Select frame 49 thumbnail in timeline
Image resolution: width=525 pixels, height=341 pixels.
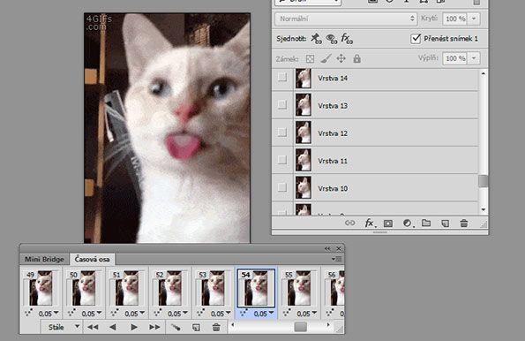(x=41, y=288)
